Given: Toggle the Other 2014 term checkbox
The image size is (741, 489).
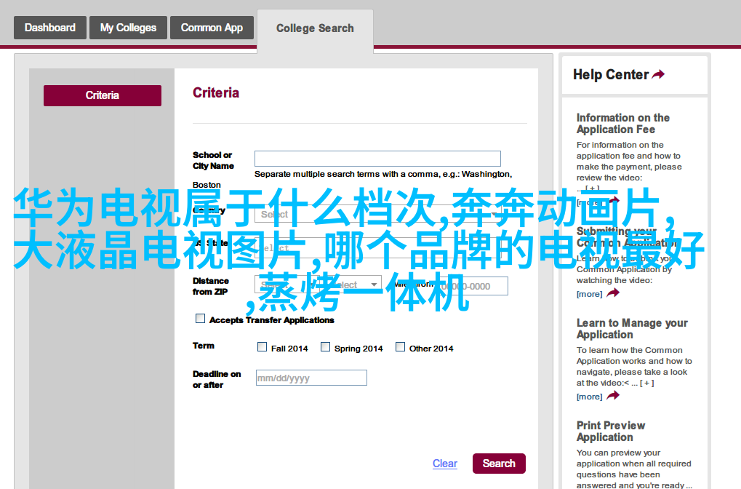Looking at the screenshot, I should [x=400, y=347].
